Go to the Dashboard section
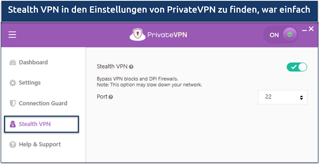 [x=33, y=62]
